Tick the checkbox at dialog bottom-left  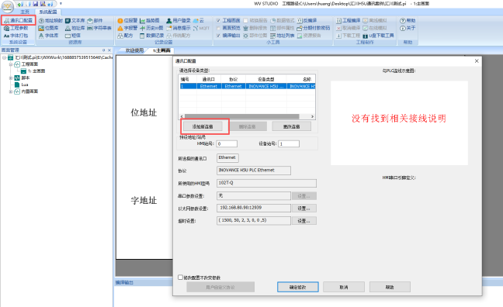pos(180,278)
